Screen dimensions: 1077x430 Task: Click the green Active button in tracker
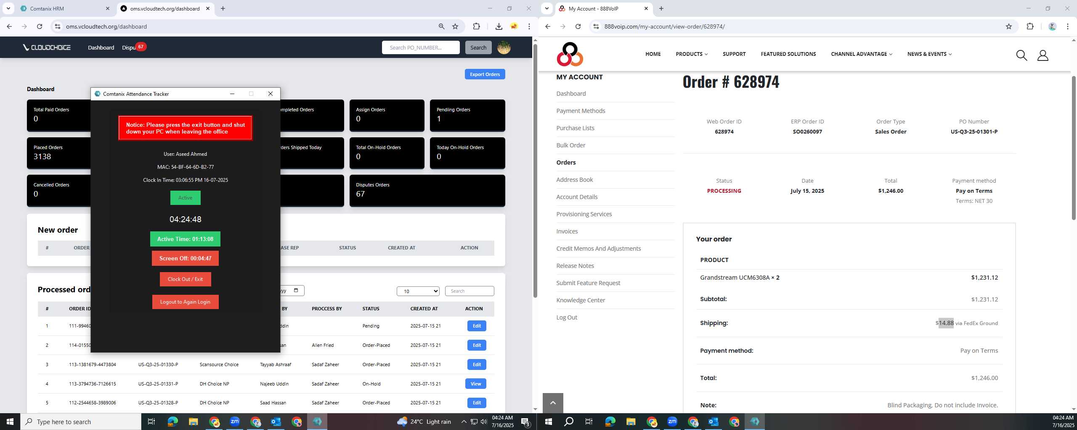tap(185, 198)
